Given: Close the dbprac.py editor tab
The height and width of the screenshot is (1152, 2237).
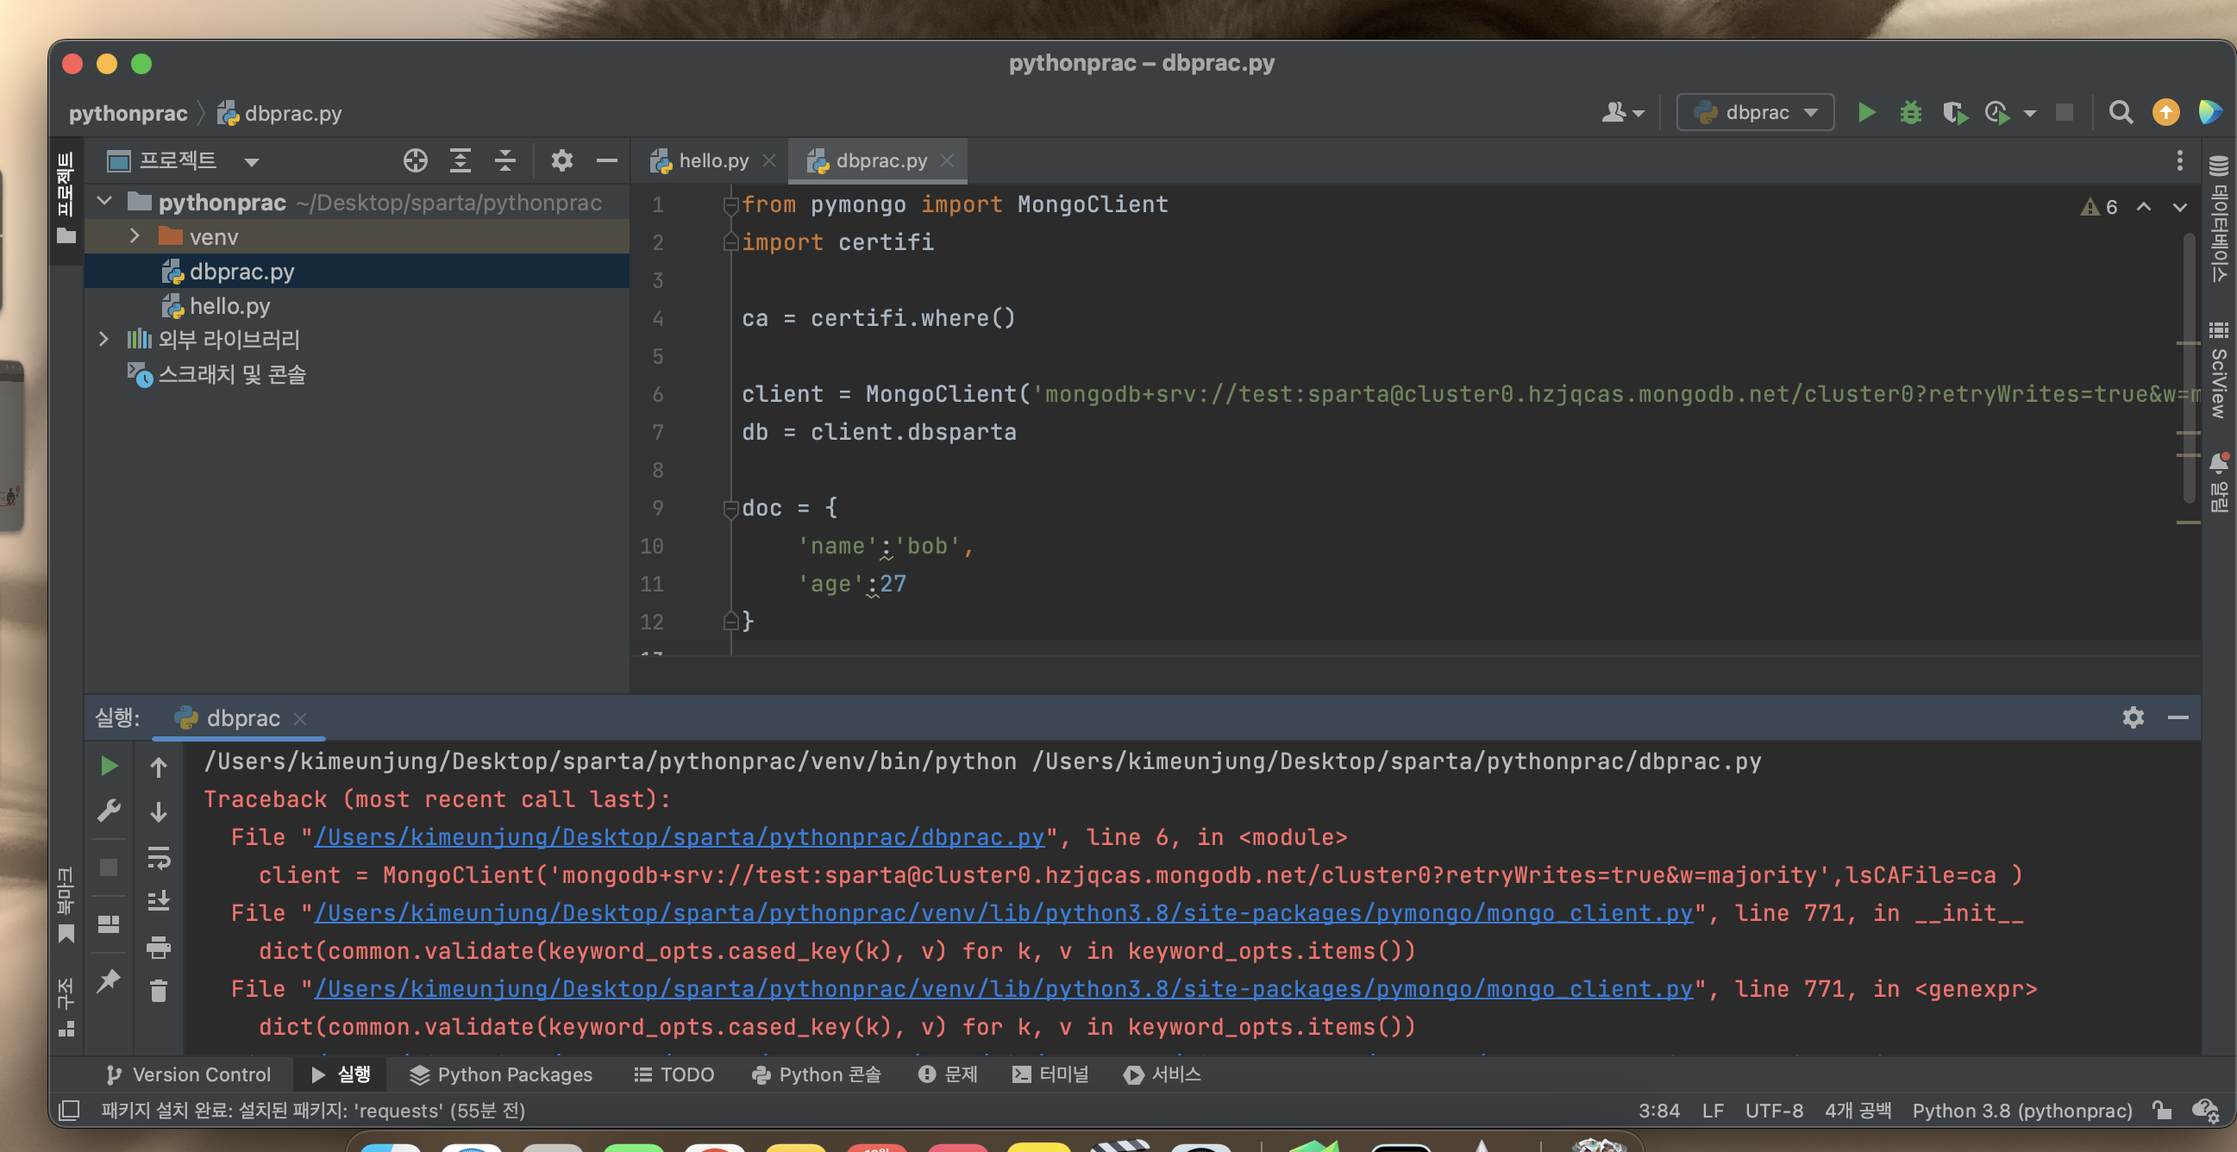Looking at the screenshot, I should 948,160.
